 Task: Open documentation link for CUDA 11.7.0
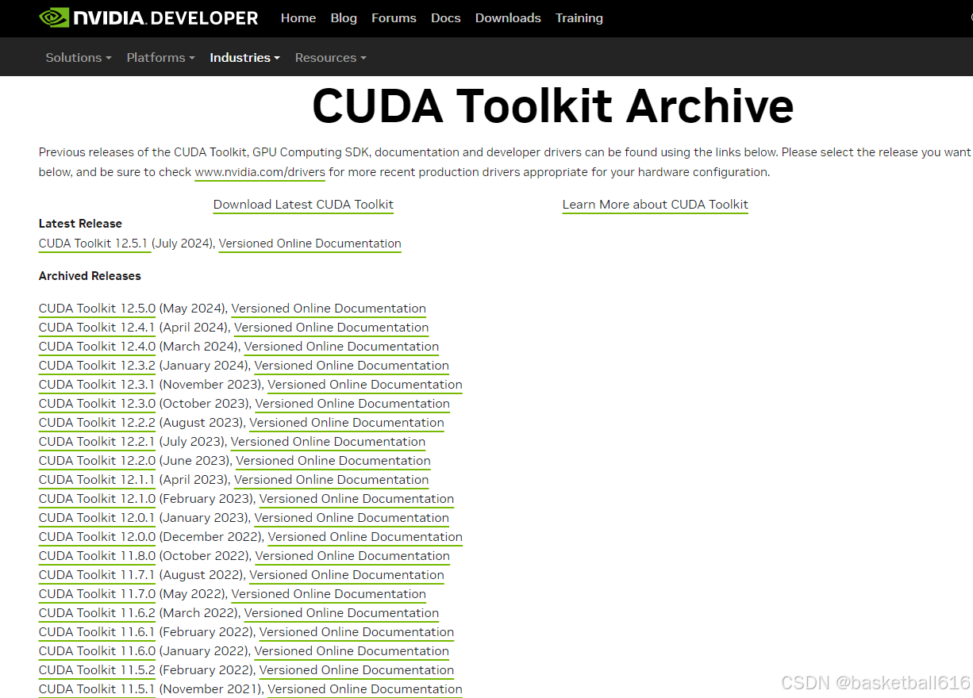pos(329,594)
